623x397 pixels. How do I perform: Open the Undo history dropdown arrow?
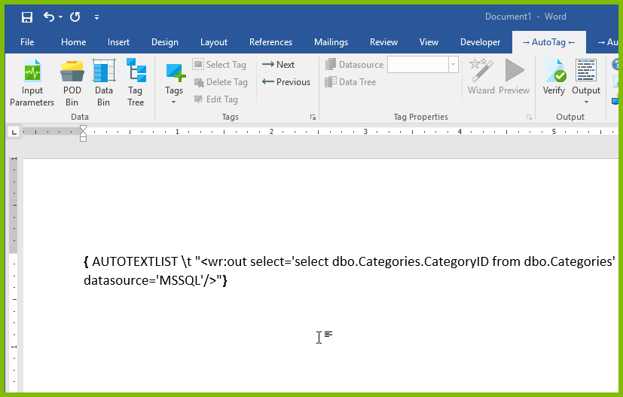(x=60, y=17)
